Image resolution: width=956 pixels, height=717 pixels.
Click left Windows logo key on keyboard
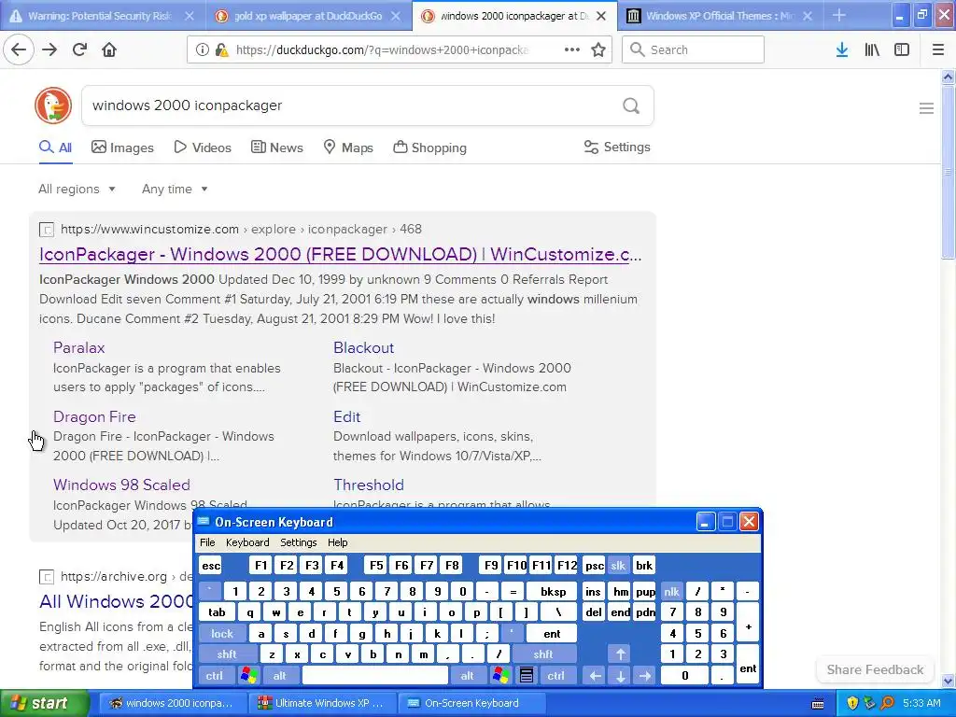click(248, 676)
